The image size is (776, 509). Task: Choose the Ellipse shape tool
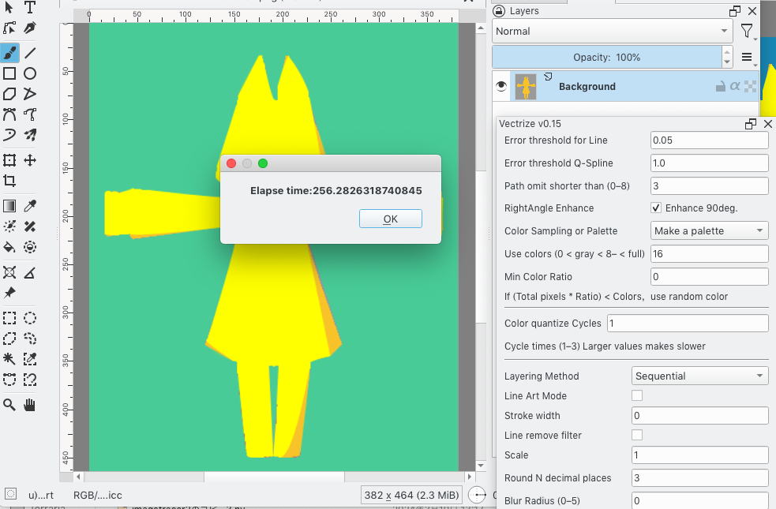tap(30, 73)
